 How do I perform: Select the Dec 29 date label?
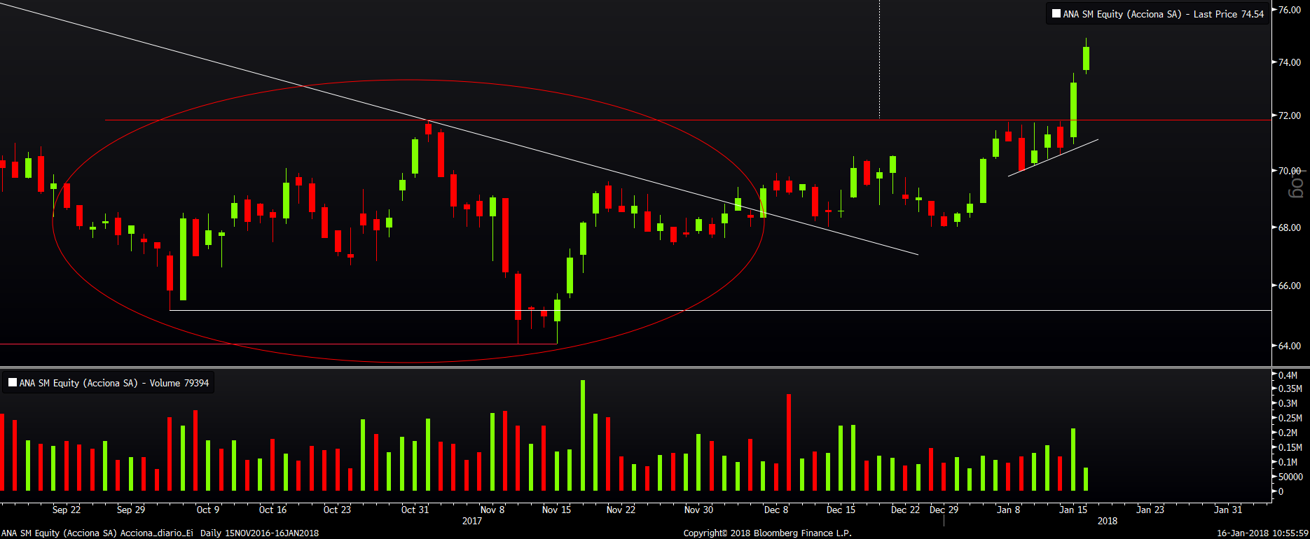[x=944, y=510]
